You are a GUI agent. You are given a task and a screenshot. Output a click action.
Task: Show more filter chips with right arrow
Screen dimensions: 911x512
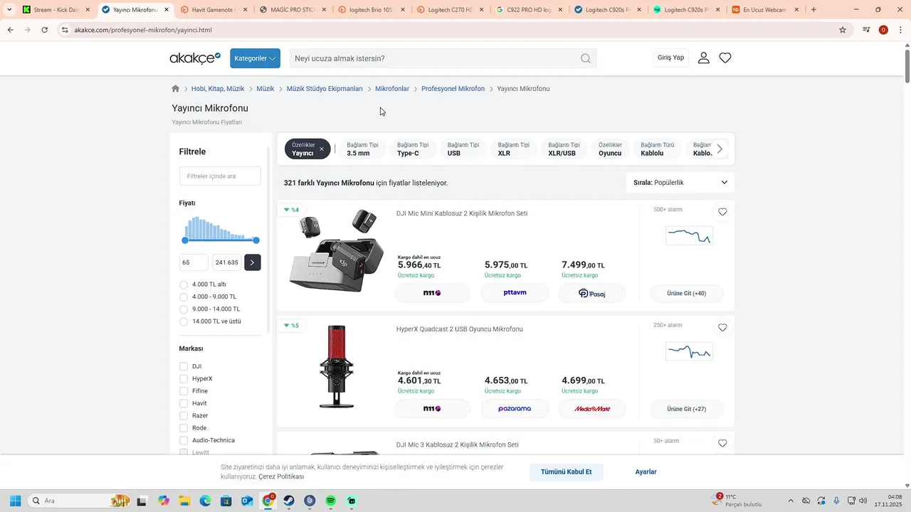pos(720,149)
